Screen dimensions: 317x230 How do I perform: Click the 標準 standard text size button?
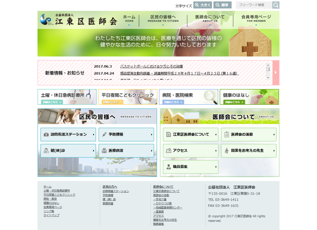[222, 5]
